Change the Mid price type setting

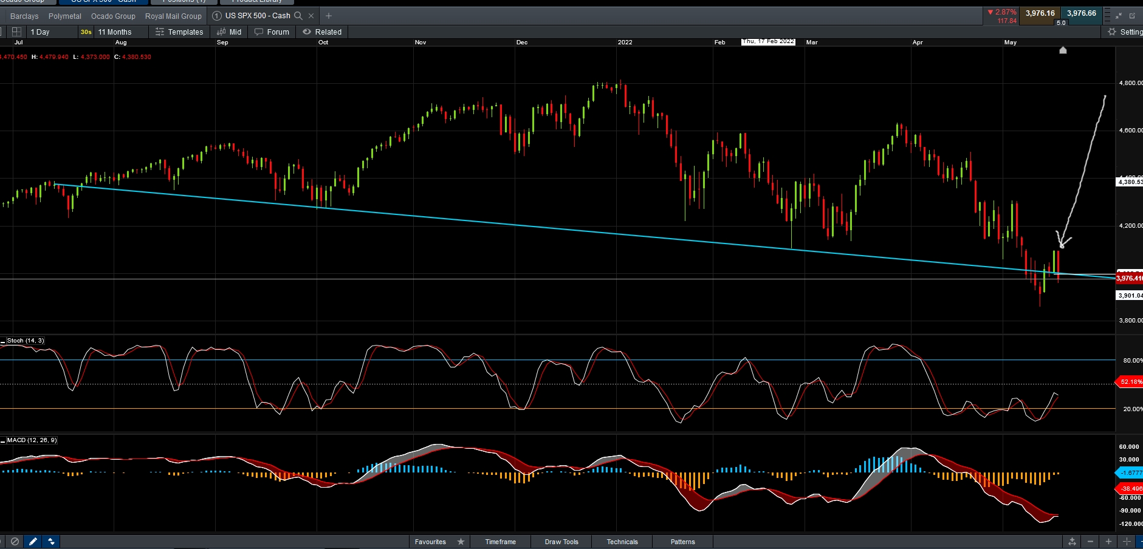tap(229, 32)
